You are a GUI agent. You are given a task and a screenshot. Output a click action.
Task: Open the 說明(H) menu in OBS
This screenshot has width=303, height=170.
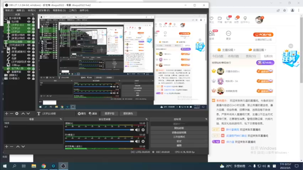point(84,10)
